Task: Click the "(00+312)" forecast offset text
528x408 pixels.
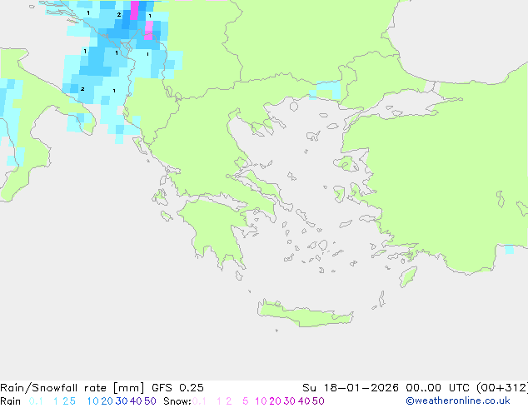Action: (x=502, y=388)
